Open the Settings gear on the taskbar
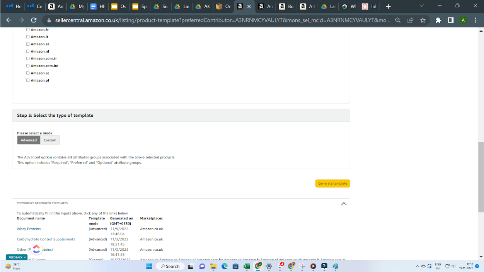The height and width of the screenshot is (272, 484). 269,266
